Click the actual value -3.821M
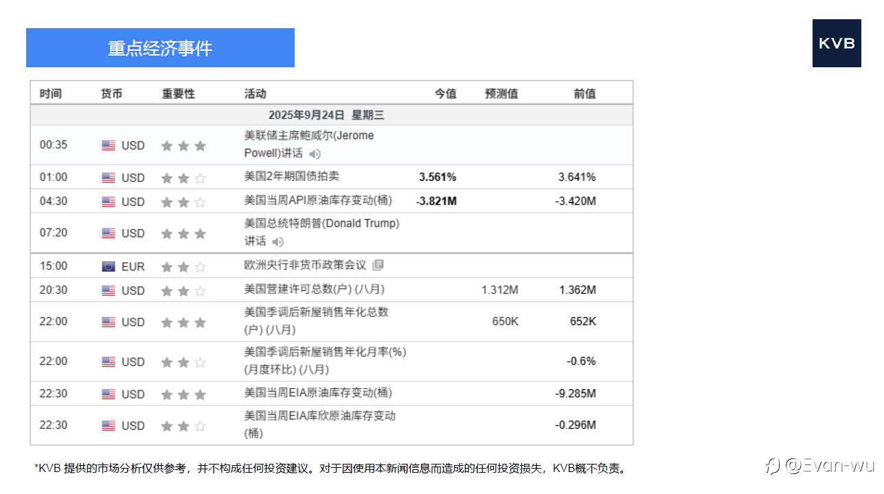 (x=436, y=201)
